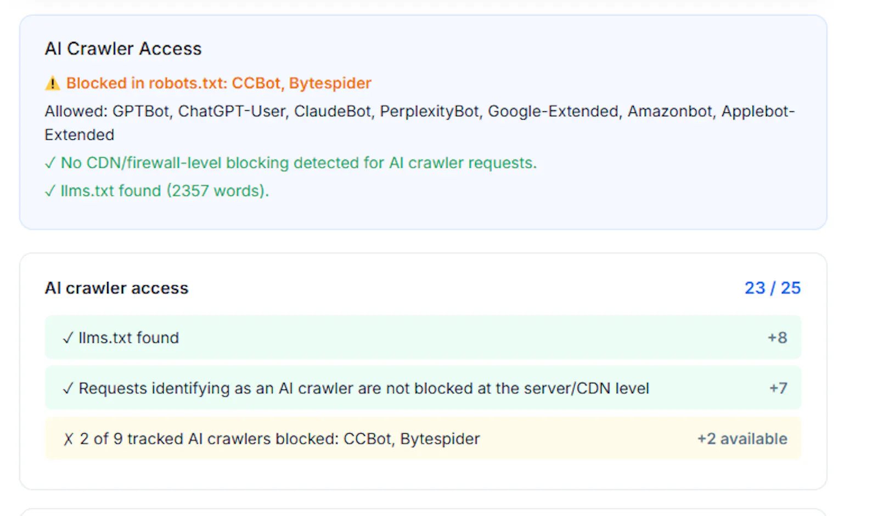Click the checkmark before 'No CDN/firewall-level blocking'

(50, 163)
